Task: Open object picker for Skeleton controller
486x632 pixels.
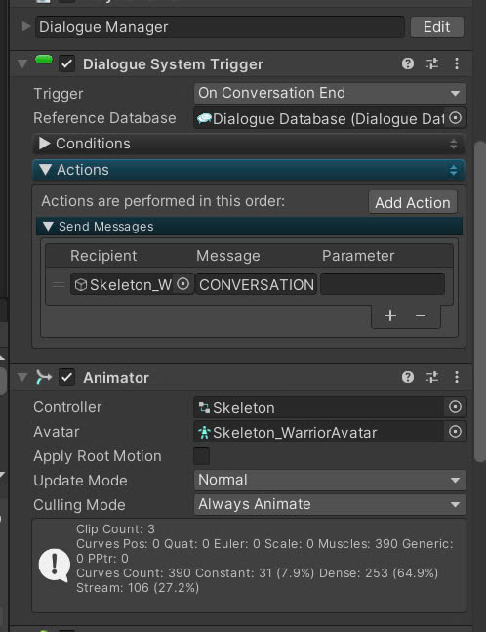Action: [455, 407]
